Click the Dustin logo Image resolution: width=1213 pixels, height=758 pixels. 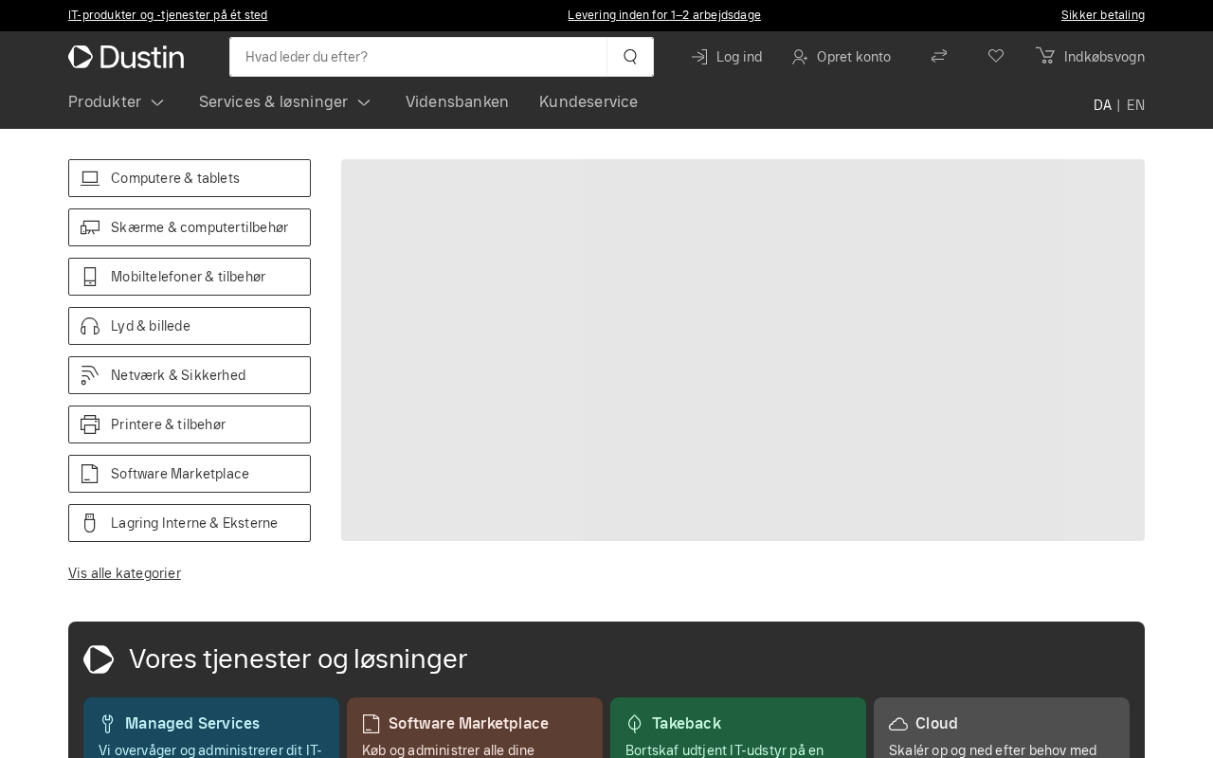coord(126,57)
